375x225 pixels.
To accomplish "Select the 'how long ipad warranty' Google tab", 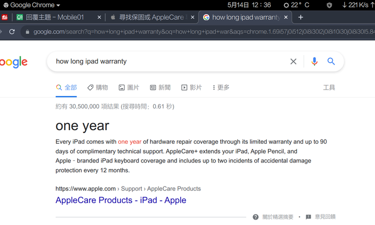I will 246,17.
